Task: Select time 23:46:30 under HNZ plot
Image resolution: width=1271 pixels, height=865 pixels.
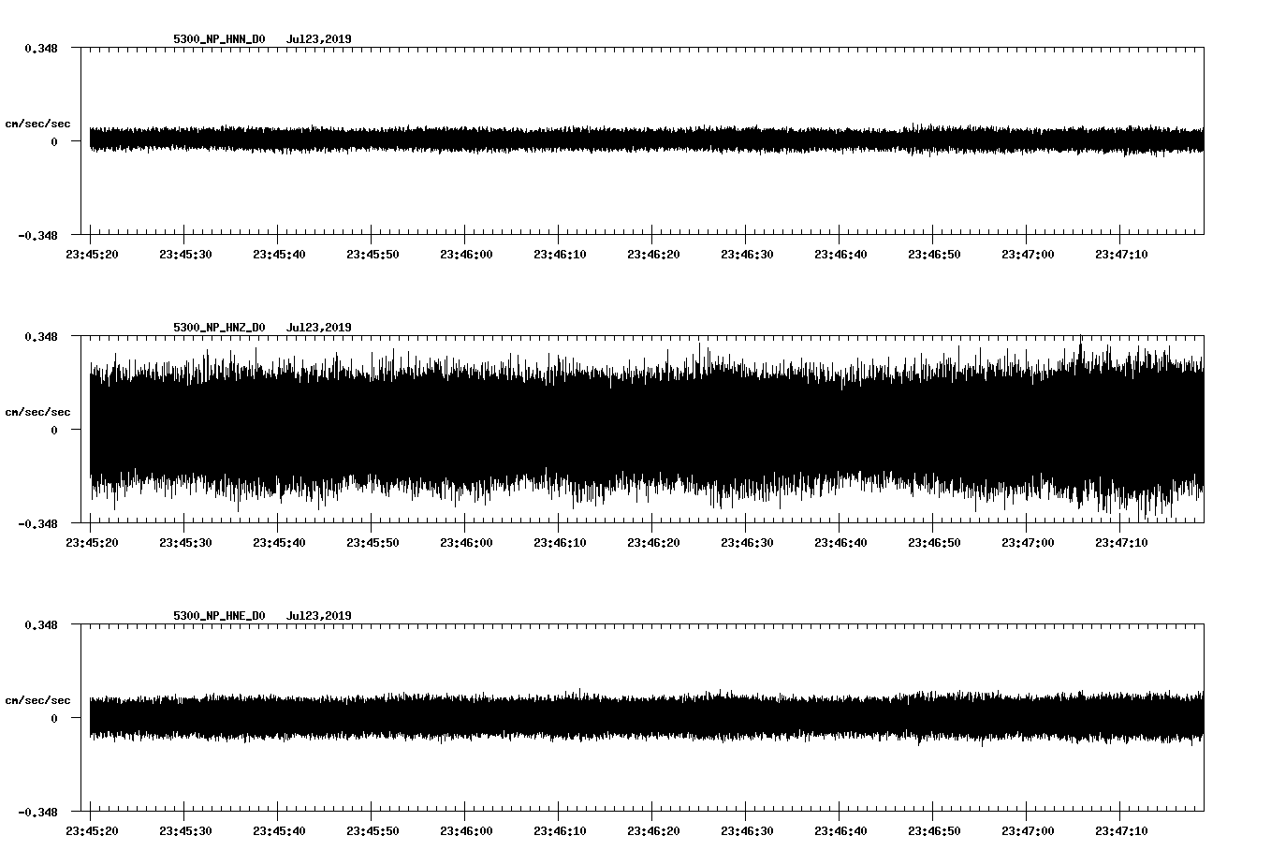Action: (x=747, y=543)
